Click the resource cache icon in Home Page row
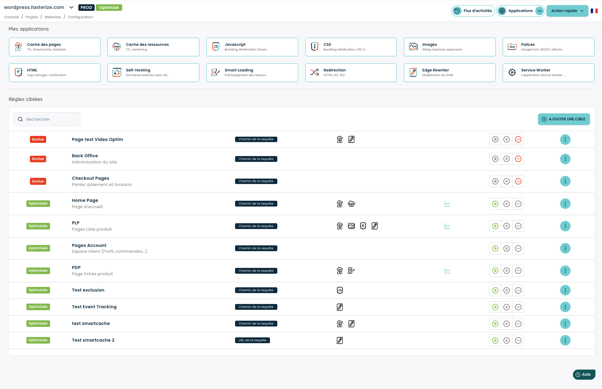The image size is (602, 389). coord(351,204)
